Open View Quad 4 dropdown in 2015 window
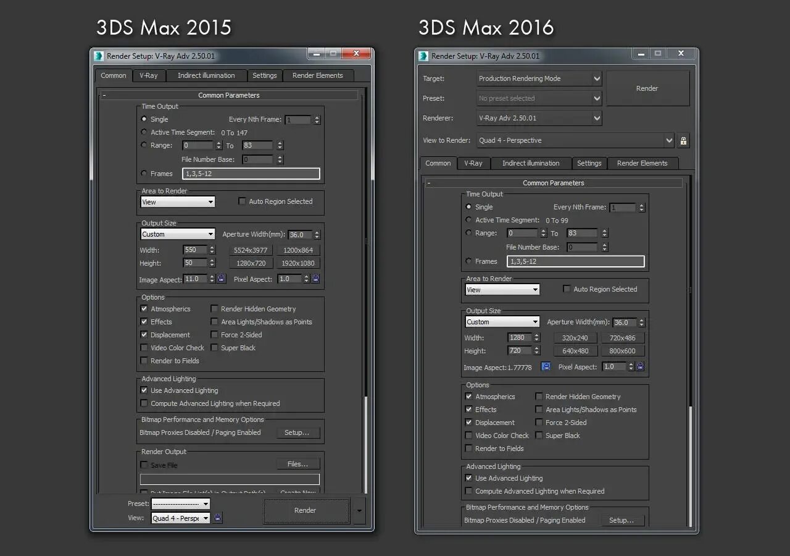790x556 pixels. (181, 518)
